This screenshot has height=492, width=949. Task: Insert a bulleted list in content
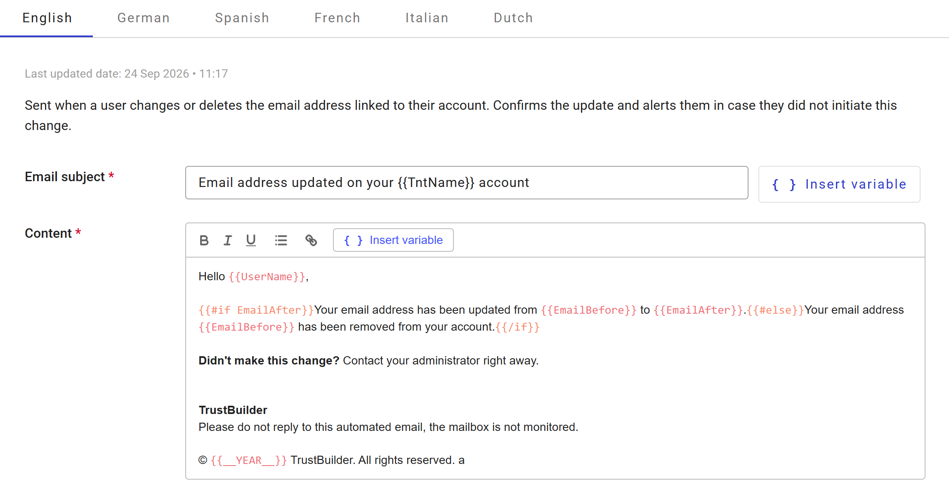pyautogui.click(x=281, y=240)
